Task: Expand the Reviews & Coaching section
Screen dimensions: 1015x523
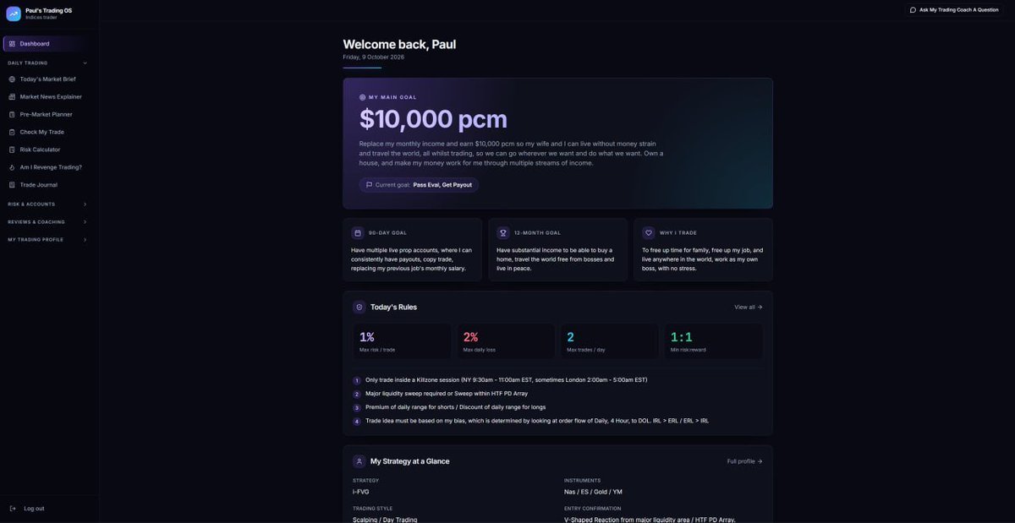Action: pos(48,222)
